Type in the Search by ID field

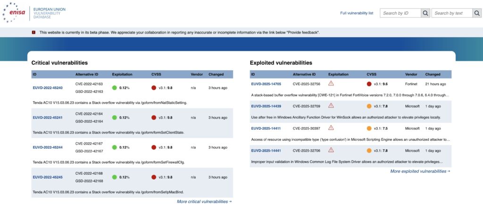click(x=400, y=13)
